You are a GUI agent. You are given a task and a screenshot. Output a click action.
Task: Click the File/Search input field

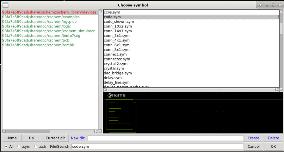pyautogui.click(x=157, y=146)
